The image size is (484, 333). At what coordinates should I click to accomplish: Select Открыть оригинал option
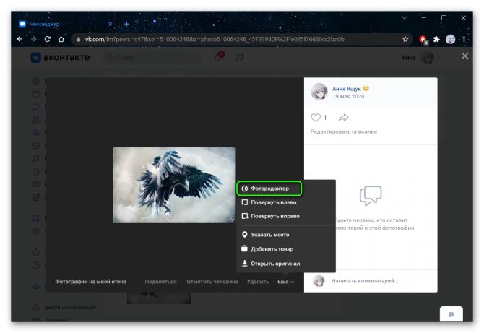pos(271,263)
